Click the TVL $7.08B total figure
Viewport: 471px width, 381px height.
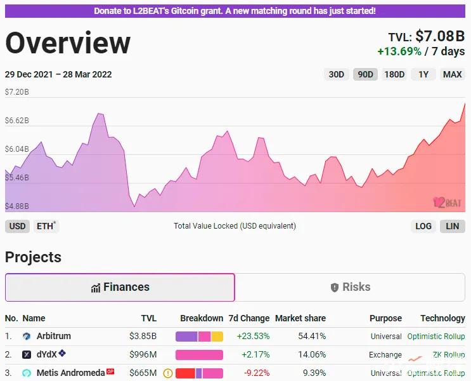pos(427,36)
